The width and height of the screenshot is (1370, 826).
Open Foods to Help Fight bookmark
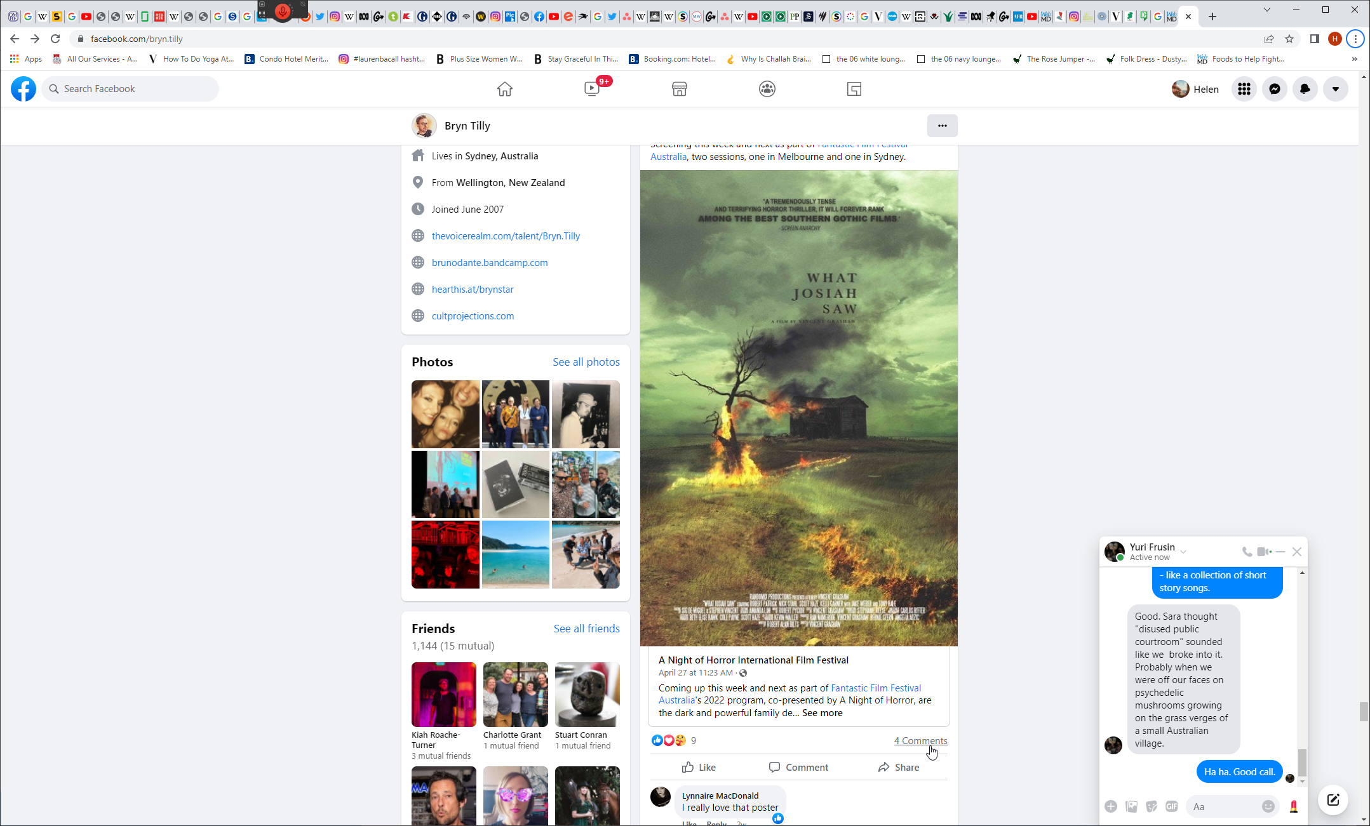[x=1241, y=59]
